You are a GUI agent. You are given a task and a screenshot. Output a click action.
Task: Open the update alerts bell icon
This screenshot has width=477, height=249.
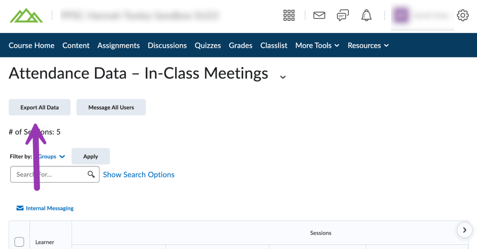tap(366, 15)
